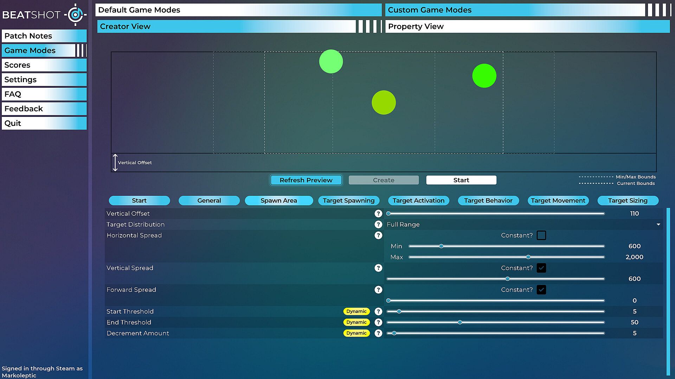This screenshot has height=379, width=675.
Task: Click the Dynamic badge for Start Threshold
Action: point(356,311)
